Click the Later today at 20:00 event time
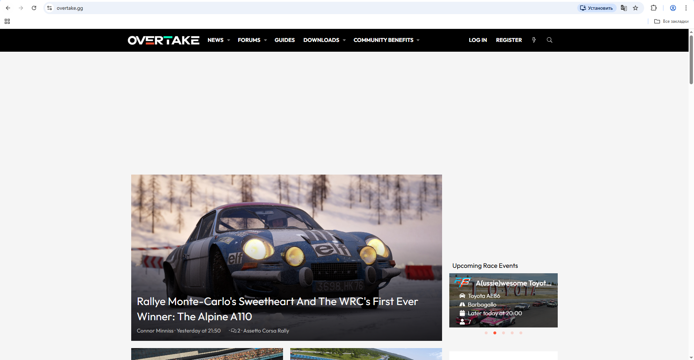Image resolution: width=694 pixels, height=360 pixels. click(x=495, y=313)
